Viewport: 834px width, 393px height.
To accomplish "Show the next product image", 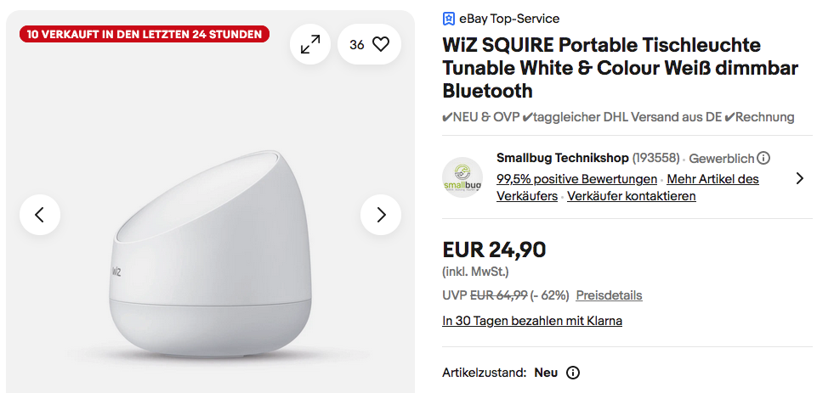I will click(x=381, y=215).
